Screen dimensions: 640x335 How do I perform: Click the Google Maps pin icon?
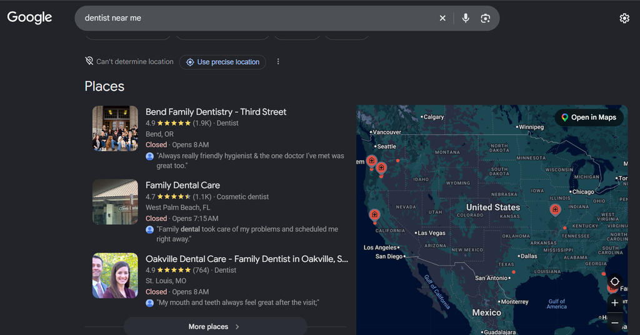[564, 117]
